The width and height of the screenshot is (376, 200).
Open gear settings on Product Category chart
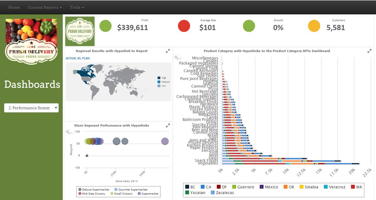(x=178, y=57)
